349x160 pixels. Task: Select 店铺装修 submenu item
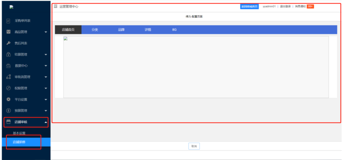point(26,142)
